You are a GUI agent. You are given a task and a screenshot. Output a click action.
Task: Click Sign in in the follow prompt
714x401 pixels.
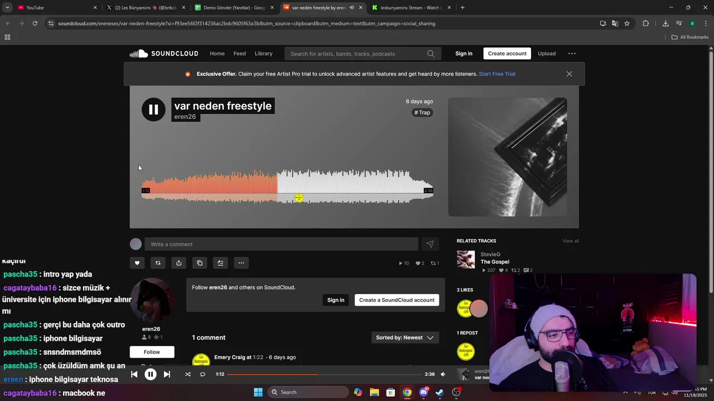[x=336, y=300]
